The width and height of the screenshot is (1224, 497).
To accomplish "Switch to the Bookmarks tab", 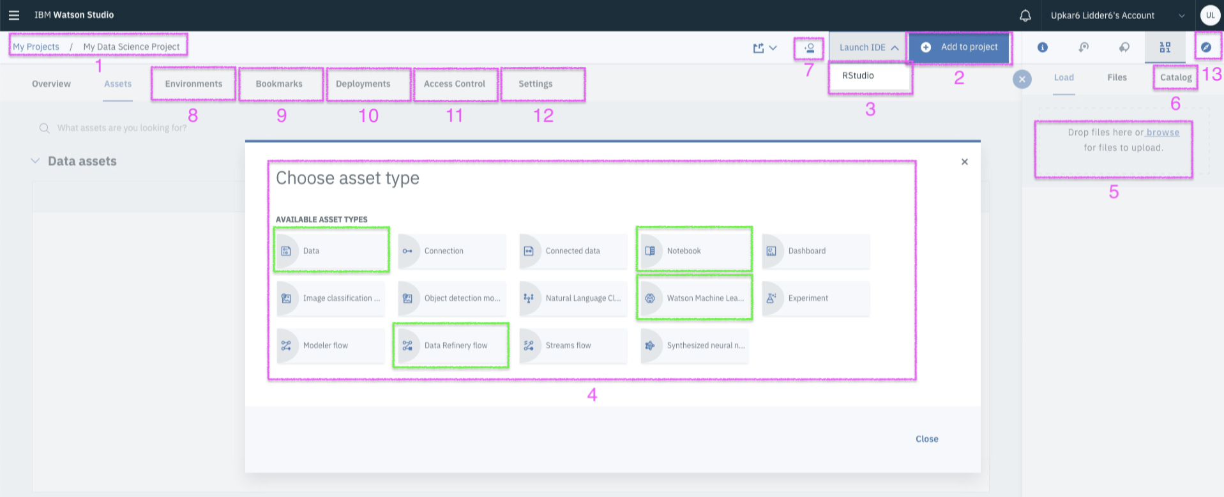I will point(279,84).
